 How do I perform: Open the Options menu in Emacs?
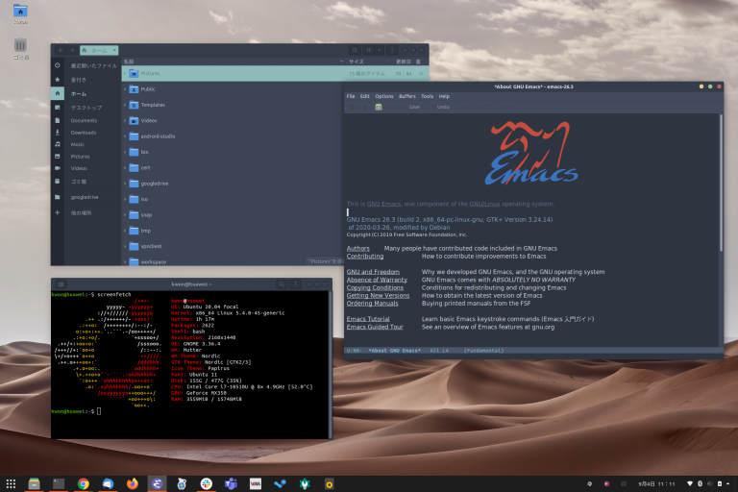tap(384, 96)
